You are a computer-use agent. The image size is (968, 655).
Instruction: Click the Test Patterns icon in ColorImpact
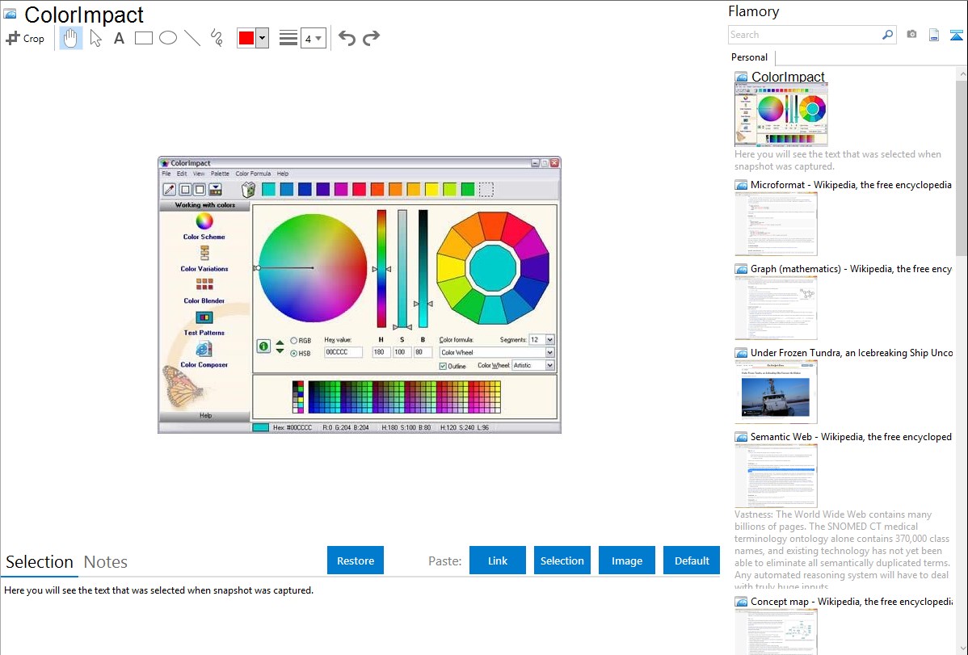point(204,317)
